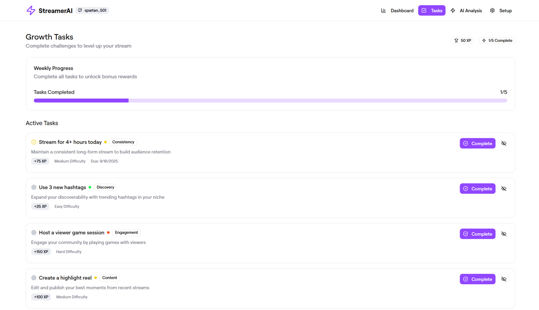Click the Use 3 new hashtags title

(x=63, y=187)
